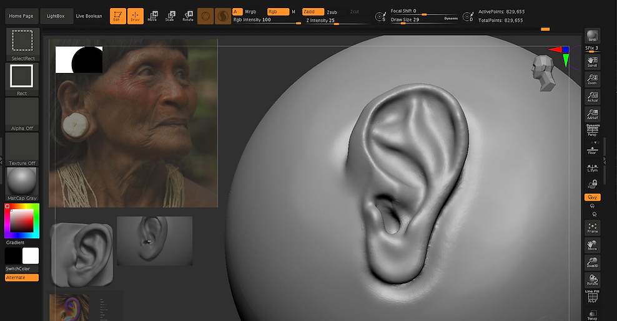Toggle the orange XYZ rotation button

point(592,197)
